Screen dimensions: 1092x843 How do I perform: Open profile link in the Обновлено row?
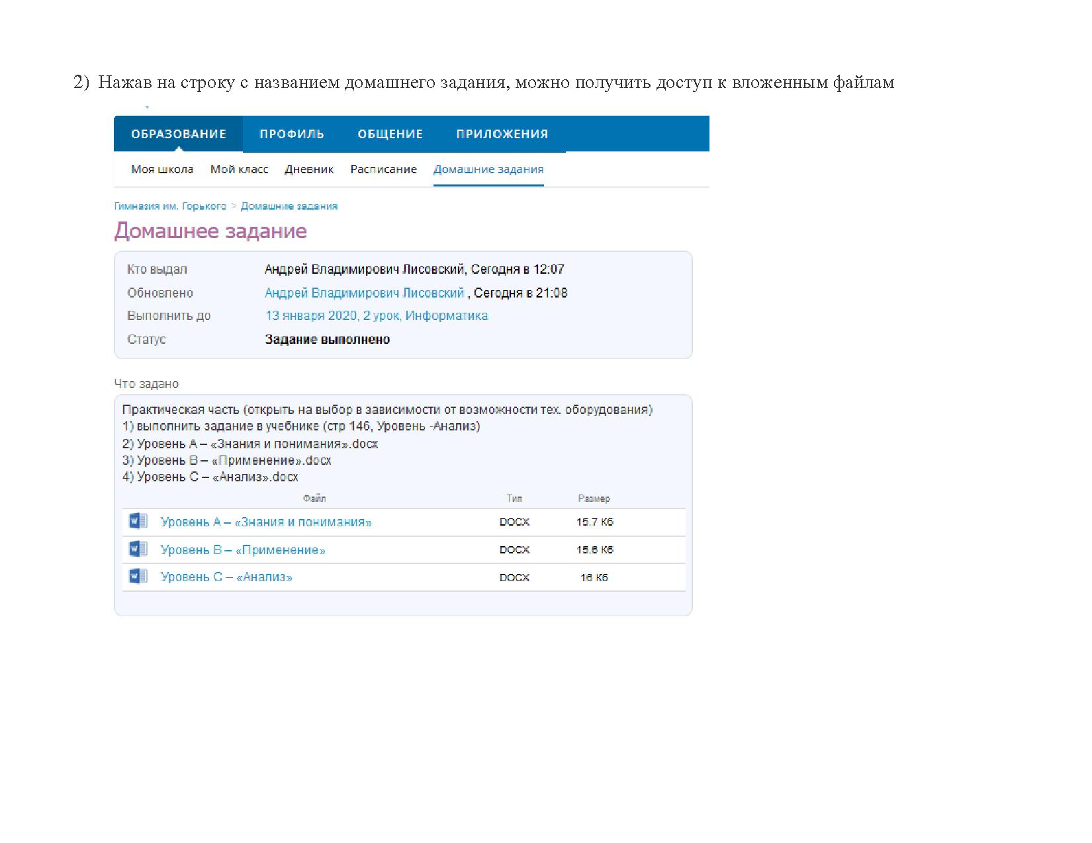(x=364, y=293)
